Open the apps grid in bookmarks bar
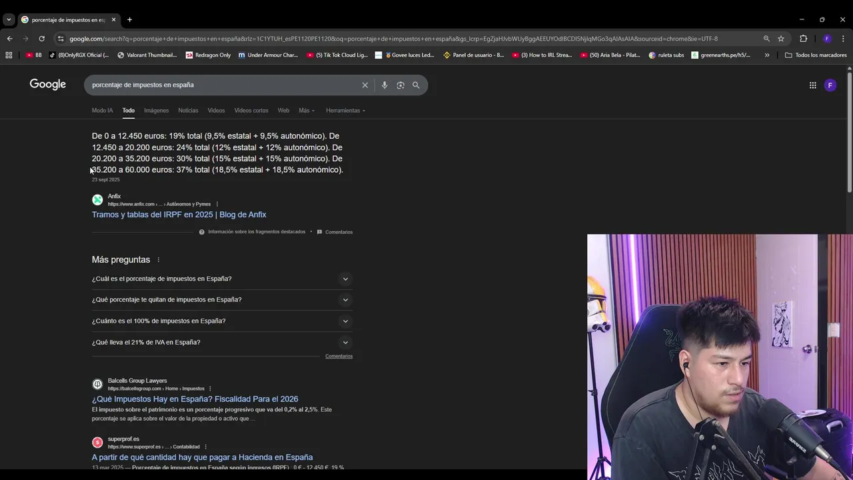Screen dimensions: 853x480 coord(9,55)
